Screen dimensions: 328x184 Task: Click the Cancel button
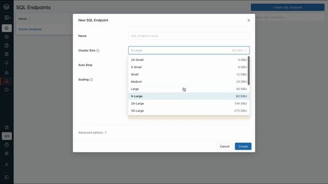click(224, 147)
